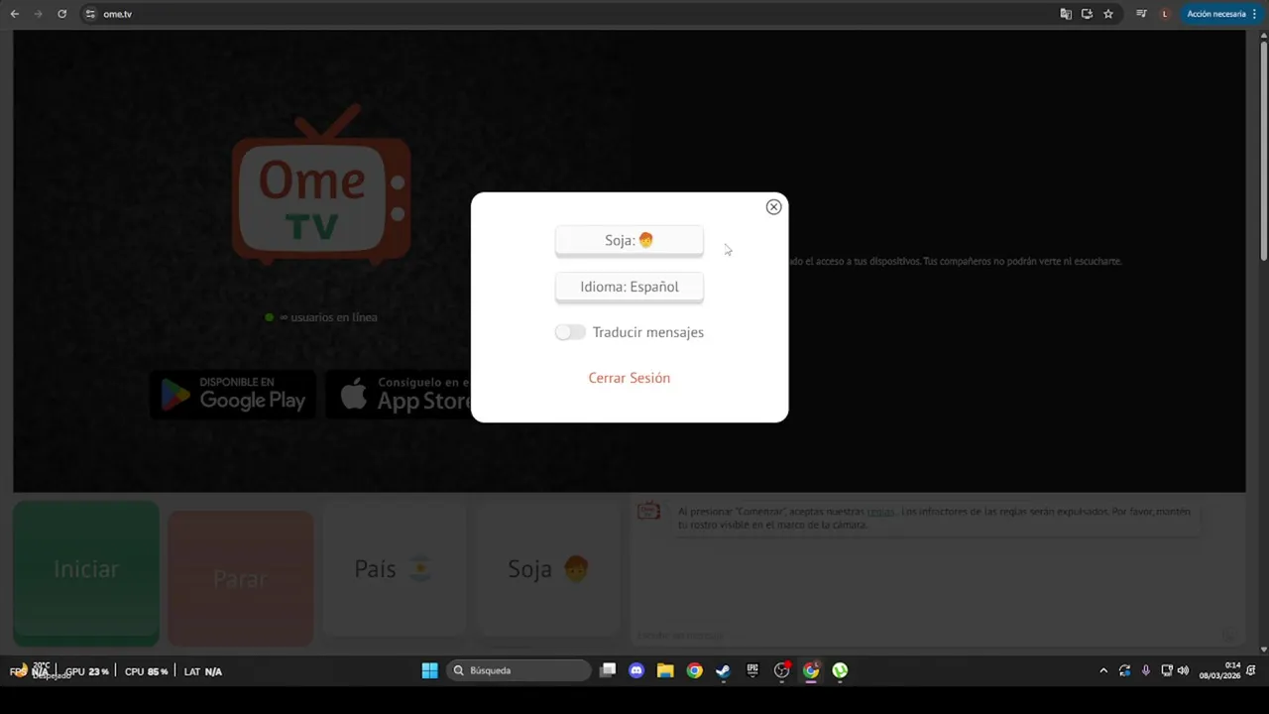Click the Google Play download badge

coord(233,395)
